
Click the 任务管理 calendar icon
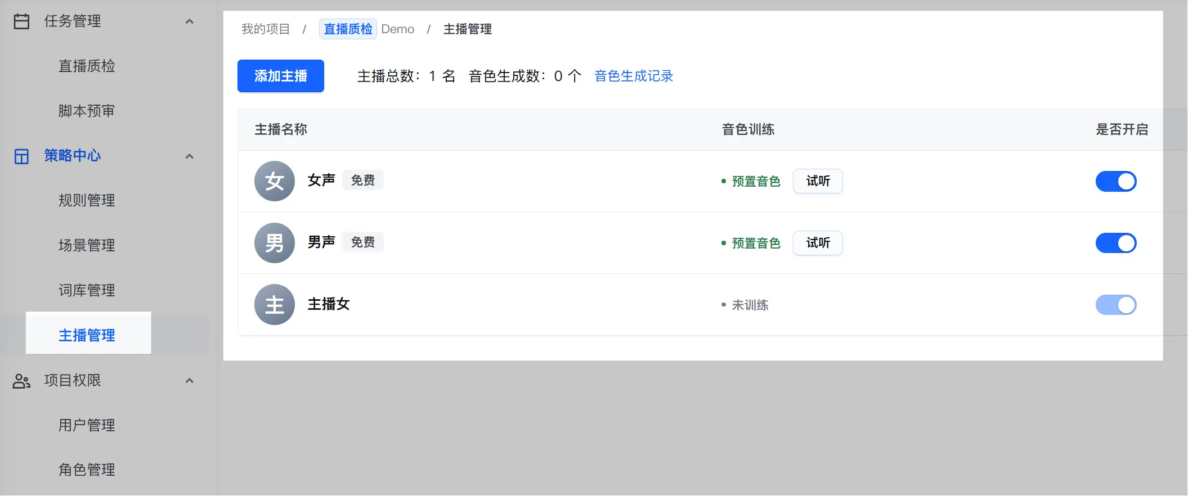tap(21, 21)
